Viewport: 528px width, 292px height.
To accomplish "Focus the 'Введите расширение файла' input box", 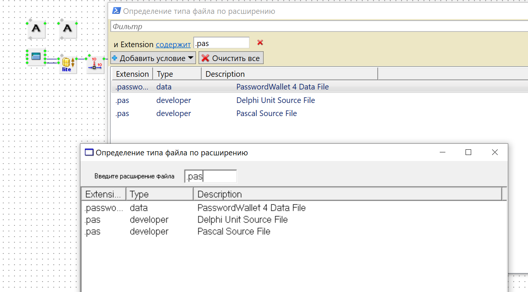I will (x=211, y=176).
